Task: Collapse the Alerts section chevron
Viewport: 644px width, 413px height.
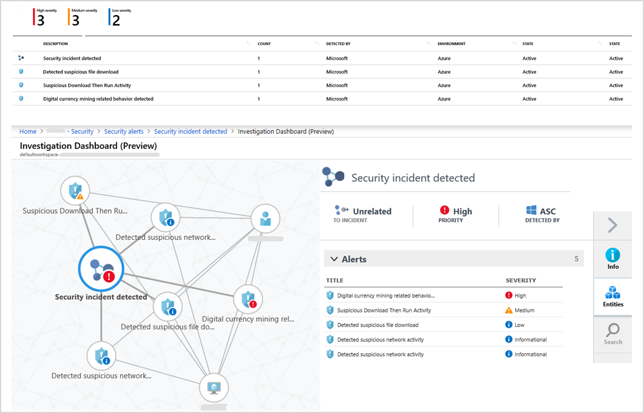Action: (334, 259)
